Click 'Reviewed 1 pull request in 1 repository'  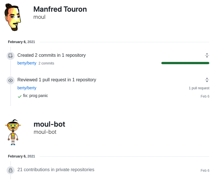(x=57, y=80)
